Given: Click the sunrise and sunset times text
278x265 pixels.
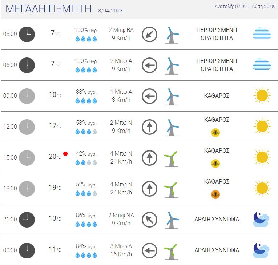Looking at the screenshot, I should [245, 7].
